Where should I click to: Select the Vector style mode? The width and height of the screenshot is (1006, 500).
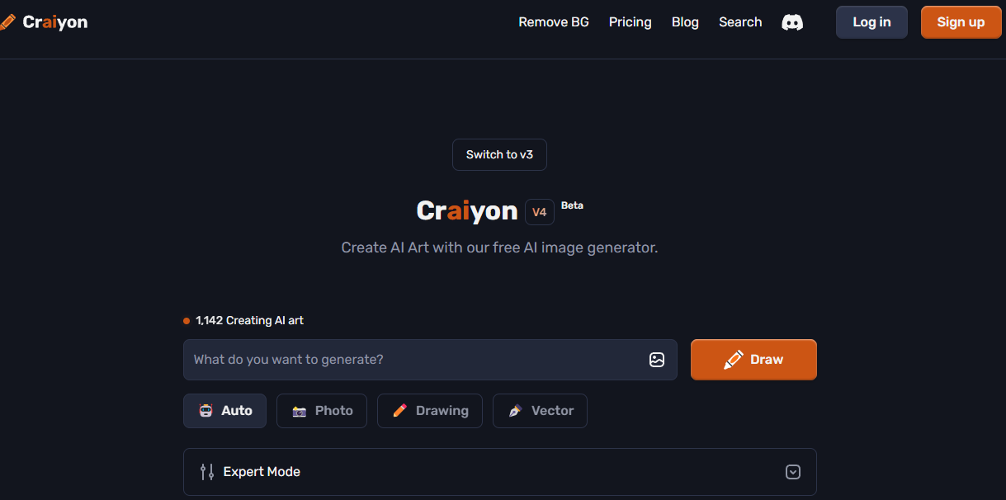tap(540, 411)
